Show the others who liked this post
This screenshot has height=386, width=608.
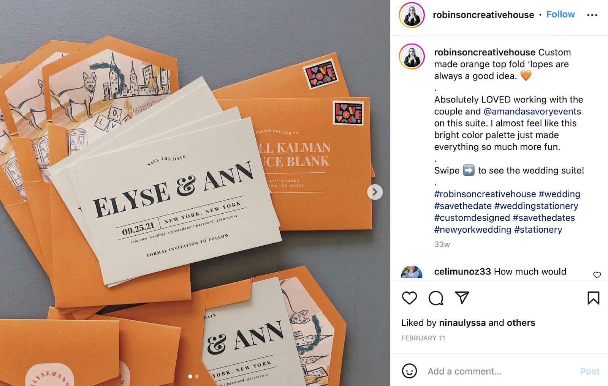pyautogui.click(x=521, y=323)
